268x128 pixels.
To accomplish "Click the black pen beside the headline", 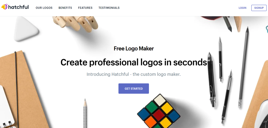I will point(211,80).
